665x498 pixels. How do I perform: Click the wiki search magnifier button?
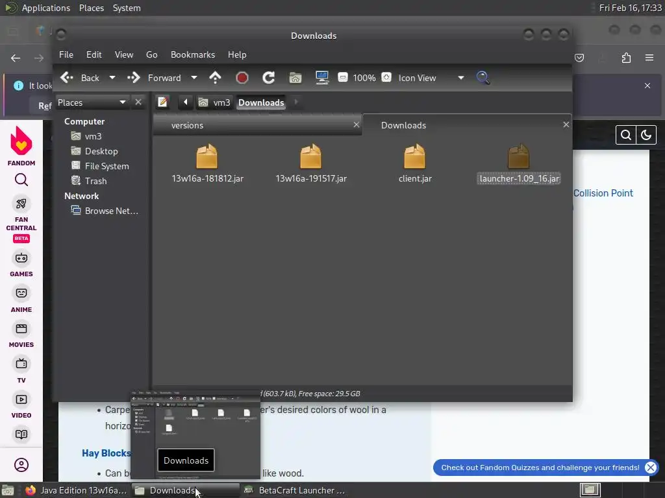[x=626, y=135]
